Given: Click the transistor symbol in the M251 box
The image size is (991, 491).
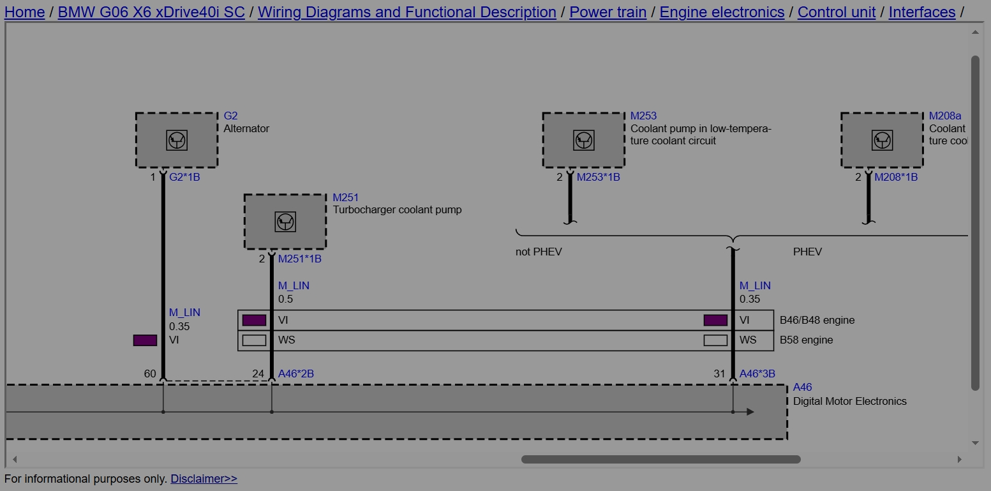Looking at the screenshot, I should (x=285, y=222).
